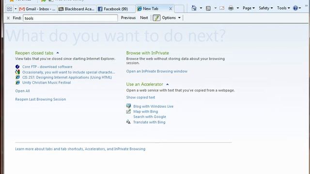Click the Blog with Windows Live icon

128,106
